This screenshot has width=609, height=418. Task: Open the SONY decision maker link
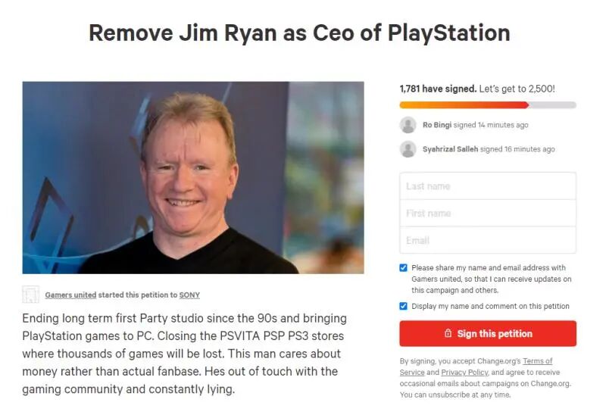pos(189,295)
